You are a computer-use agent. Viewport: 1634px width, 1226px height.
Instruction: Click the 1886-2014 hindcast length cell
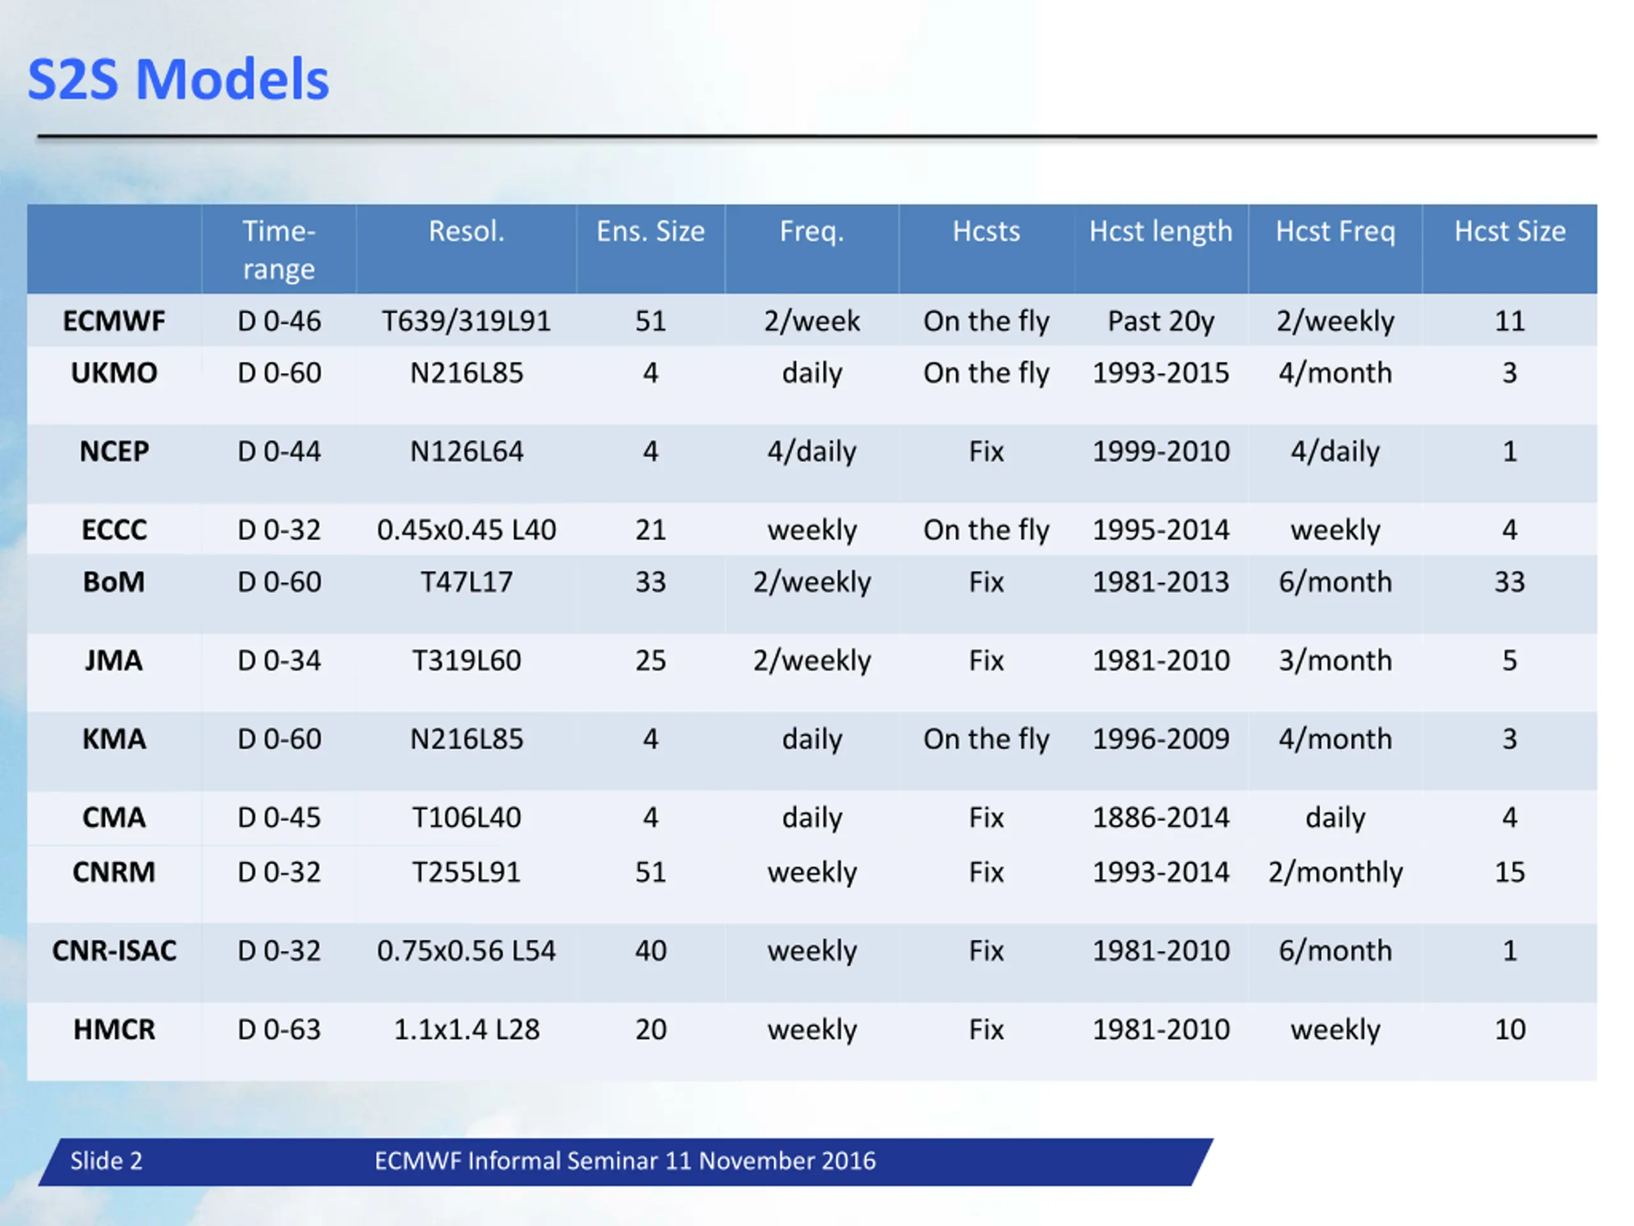[x=1160, y=817]
